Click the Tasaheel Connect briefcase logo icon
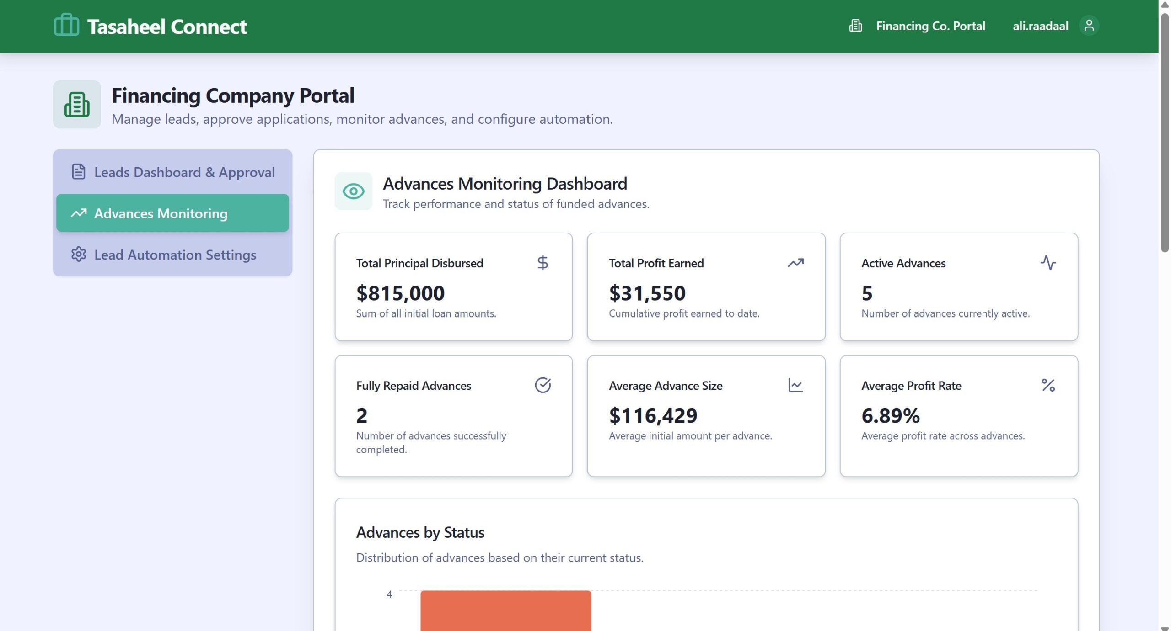This screenshot has width=1171, height=631. 66,25
